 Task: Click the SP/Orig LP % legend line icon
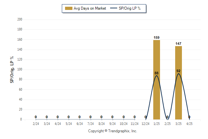tap(114, 8)
